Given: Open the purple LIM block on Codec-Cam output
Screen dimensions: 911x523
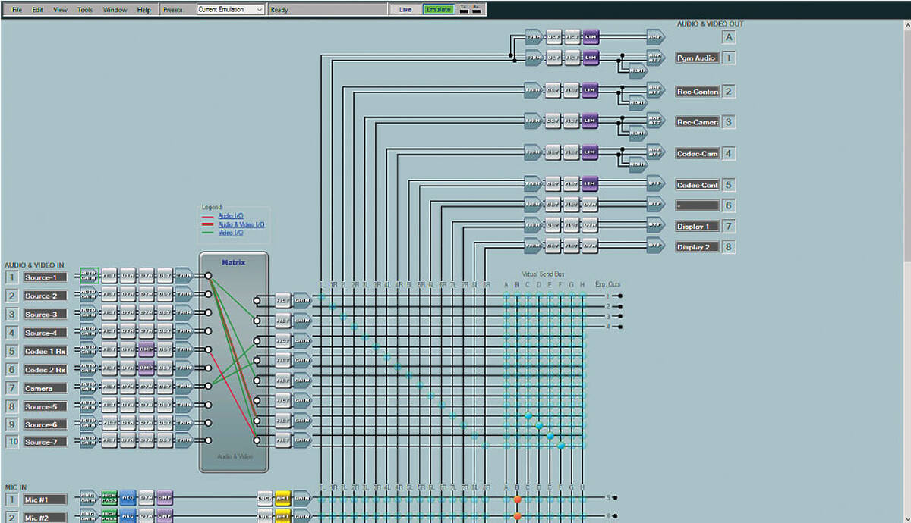Looking at the screenshot, I should 591,152.
